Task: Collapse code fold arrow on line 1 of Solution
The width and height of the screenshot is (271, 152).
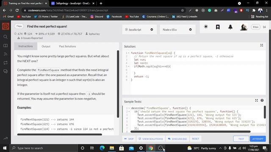Action: point(129,53)
